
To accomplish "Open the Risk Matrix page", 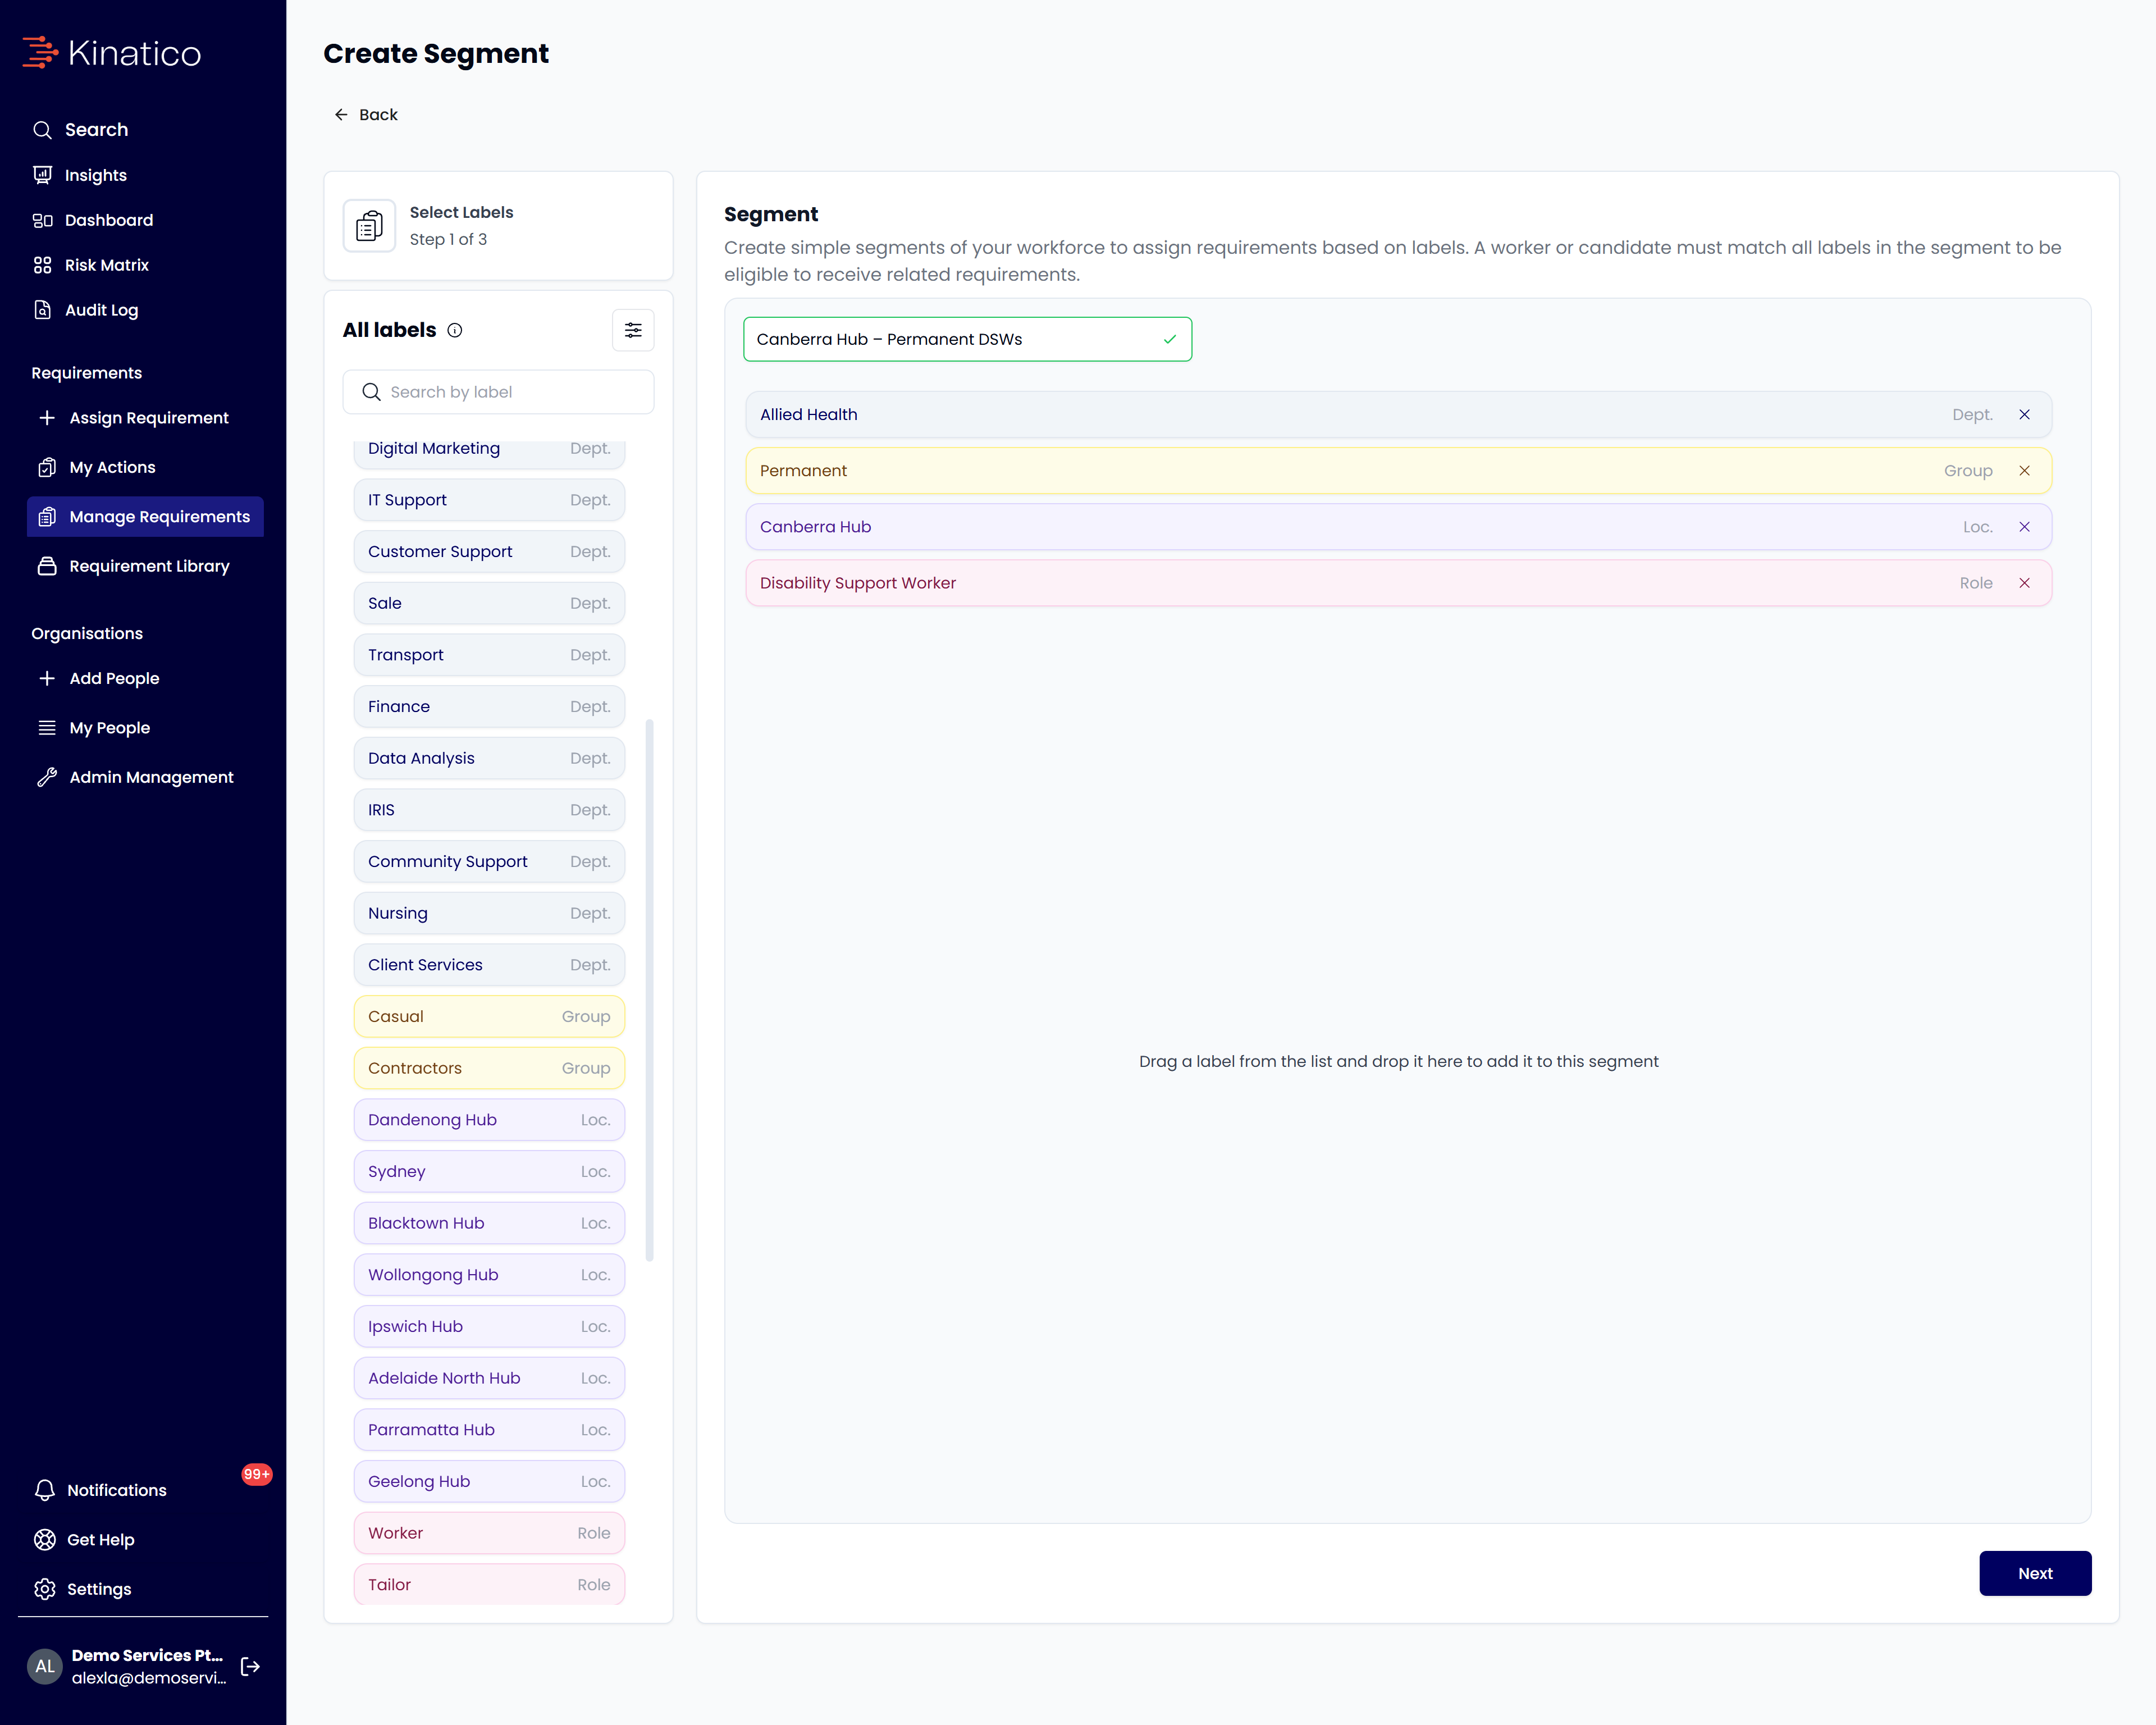I will [x=91, y=265].
